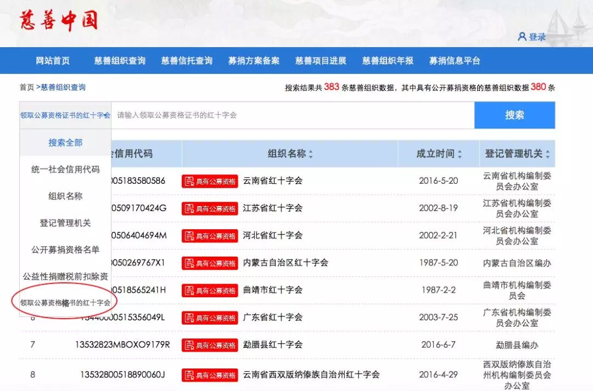Viewport: 593px width, 391px height.
Task: Open 慈善信托查询 navigation tab
Action: click(x=187, y=61)
